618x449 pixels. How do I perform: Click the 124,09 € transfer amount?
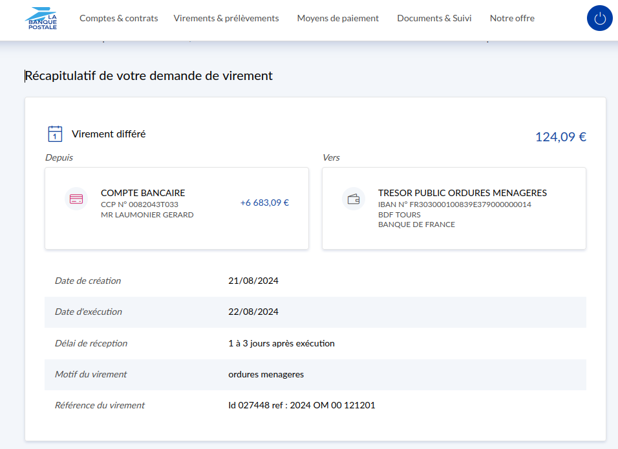pyautogui.click(x=560, y=137)
